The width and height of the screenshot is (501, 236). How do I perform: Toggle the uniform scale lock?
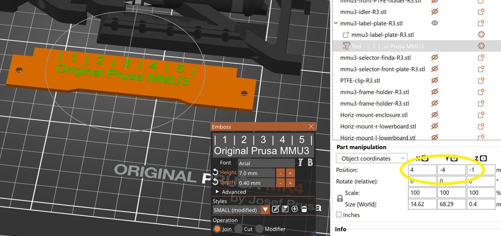pyautogui.click(x=340, y=198)
